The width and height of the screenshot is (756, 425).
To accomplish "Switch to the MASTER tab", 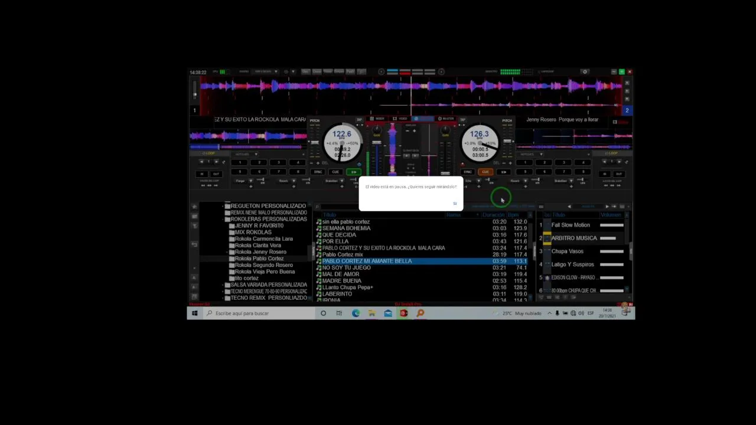I will point(447,119).
